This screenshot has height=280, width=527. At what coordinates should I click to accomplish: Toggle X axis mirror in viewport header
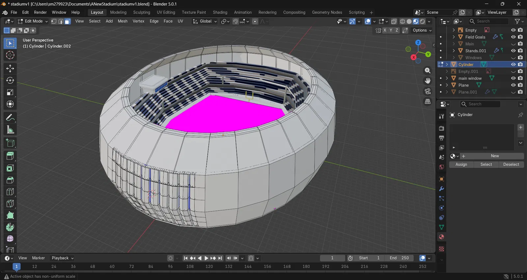tap(385, 30)
